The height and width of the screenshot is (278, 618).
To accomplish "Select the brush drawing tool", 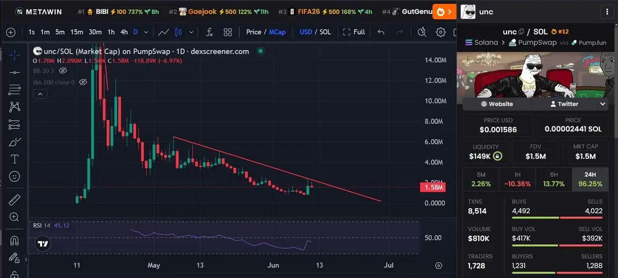I will (14, 142).
